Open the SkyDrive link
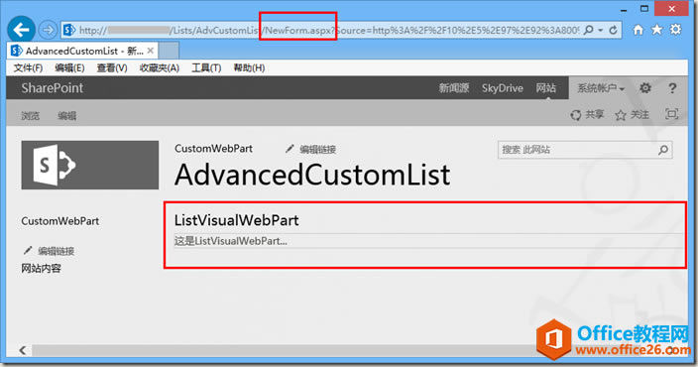This screenshot has width=698, height=367. click(502, 88)
